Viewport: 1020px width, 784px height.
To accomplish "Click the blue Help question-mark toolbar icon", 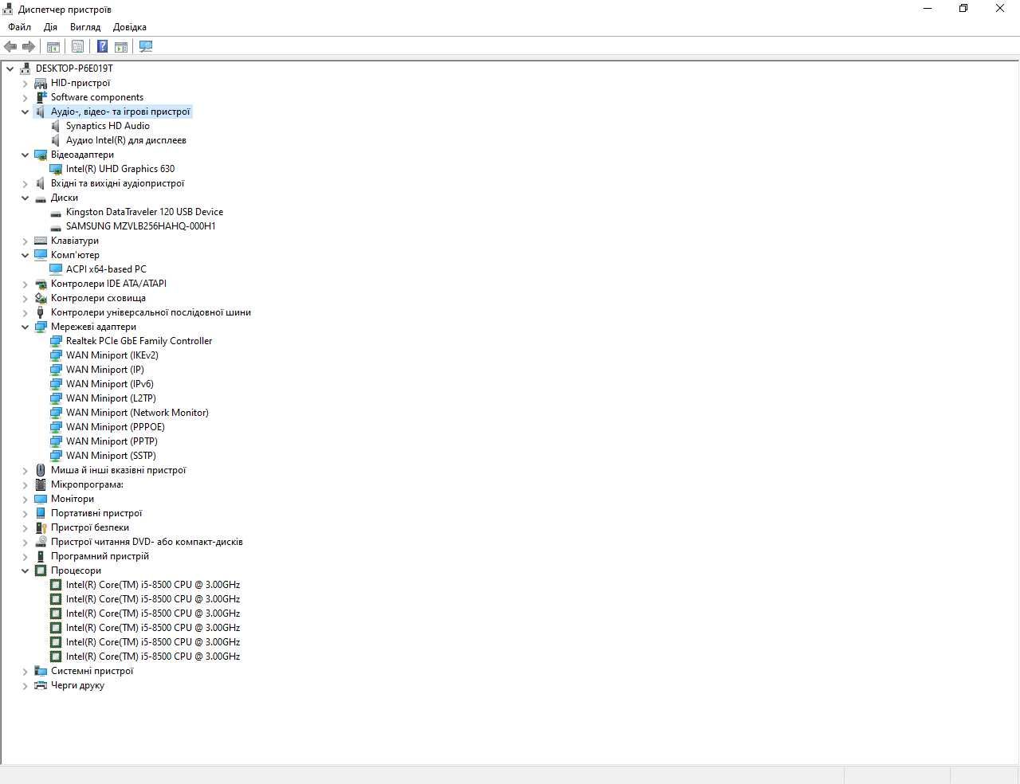I will [x=102, y=46].
